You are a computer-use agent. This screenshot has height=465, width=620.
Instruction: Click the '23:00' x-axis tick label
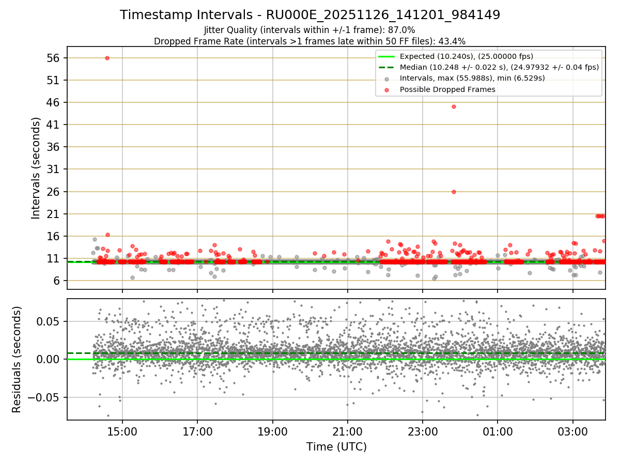click(423, 431)
